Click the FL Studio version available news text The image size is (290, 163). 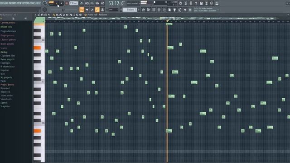point(205,10)
